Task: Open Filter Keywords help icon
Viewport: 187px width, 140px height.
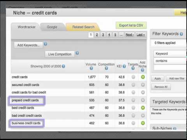Action: tap(182, 34)
